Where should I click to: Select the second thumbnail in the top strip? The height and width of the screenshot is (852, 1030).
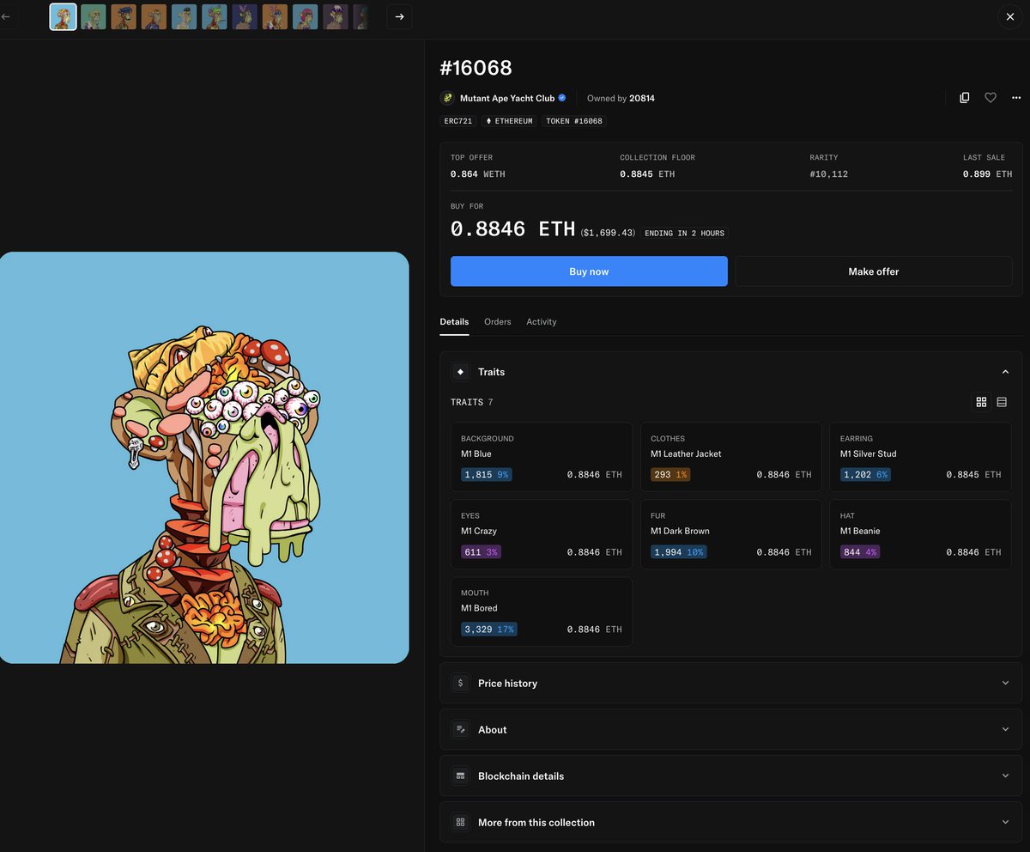(94, 16)
